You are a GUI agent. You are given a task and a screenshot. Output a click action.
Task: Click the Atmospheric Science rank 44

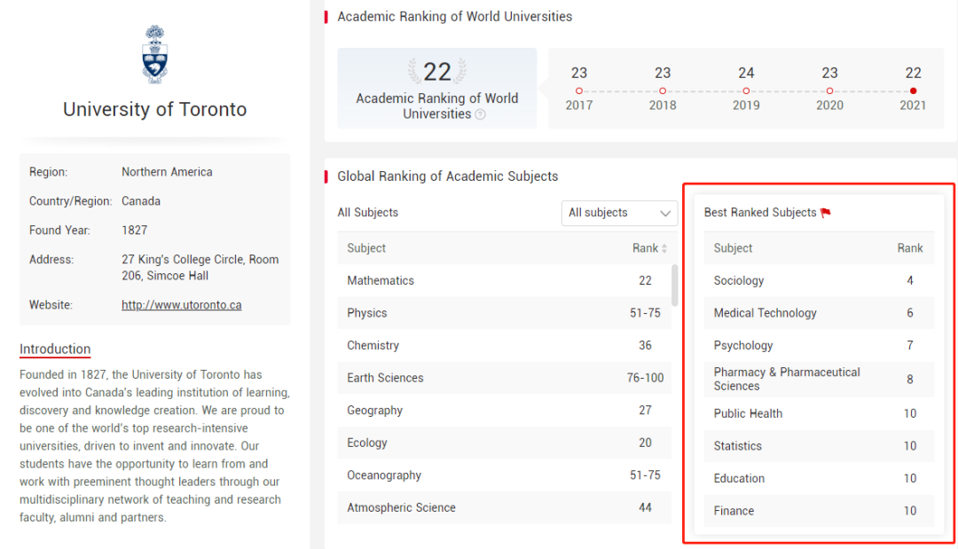click(x=645, y=507)
